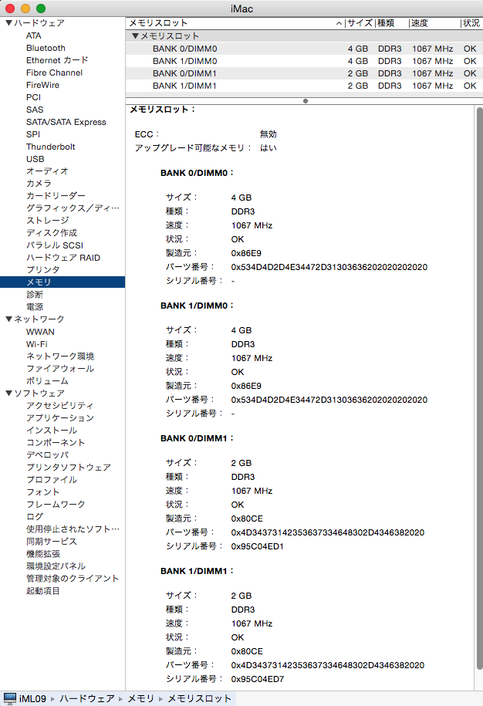Screen dimensions: 483x706
Task: Open 診断 in the sidebar
Action: 35,295
